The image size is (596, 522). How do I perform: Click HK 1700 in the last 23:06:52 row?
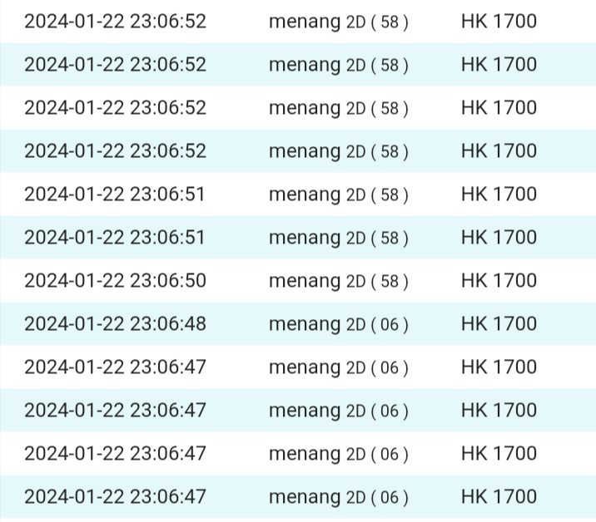499,151
